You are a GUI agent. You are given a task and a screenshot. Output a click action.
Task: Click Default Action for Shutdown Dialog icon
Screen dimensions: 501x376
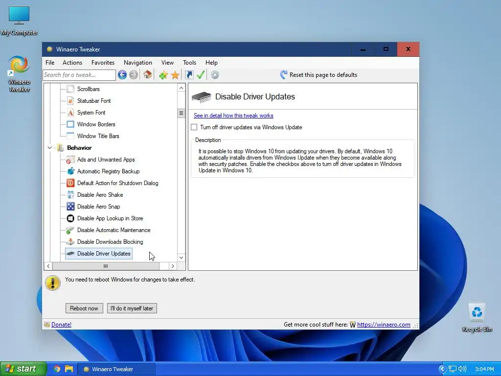tap(70, 183)
